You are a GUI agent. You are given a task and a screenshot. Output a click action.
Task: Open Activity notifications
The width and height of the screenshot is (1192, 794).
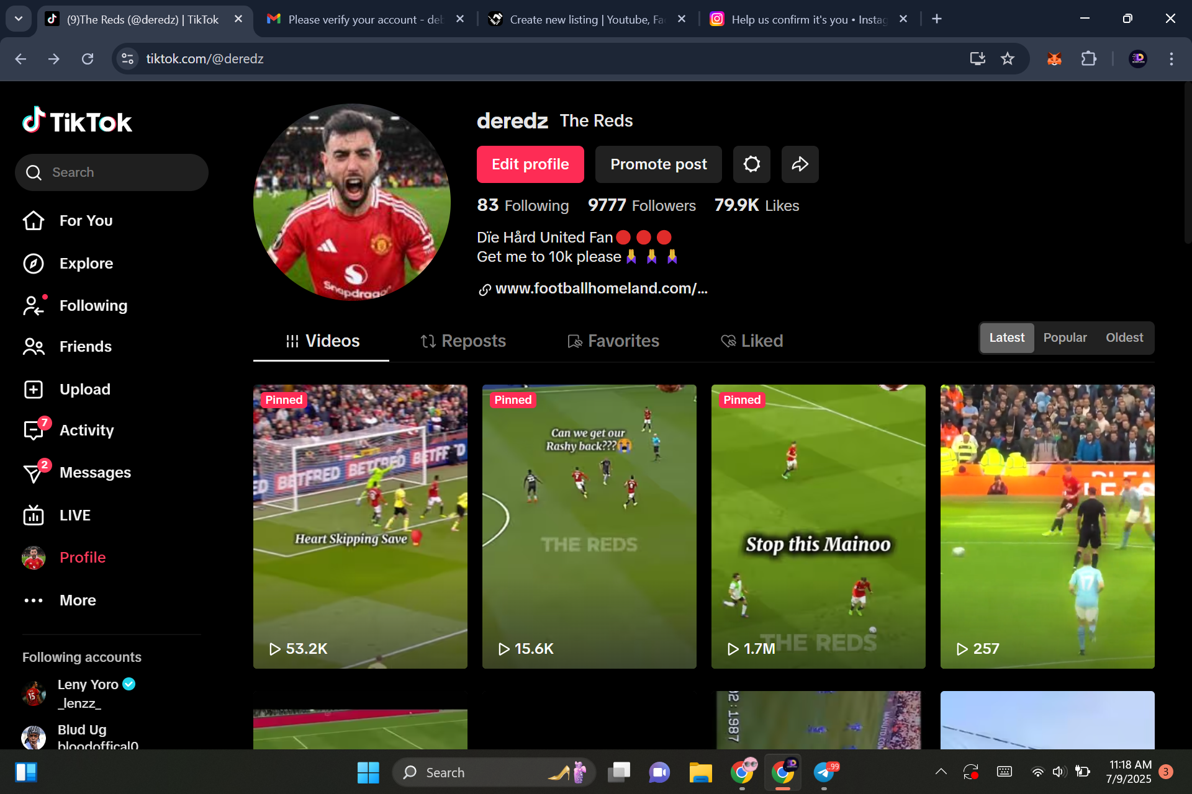click(68, 430)
